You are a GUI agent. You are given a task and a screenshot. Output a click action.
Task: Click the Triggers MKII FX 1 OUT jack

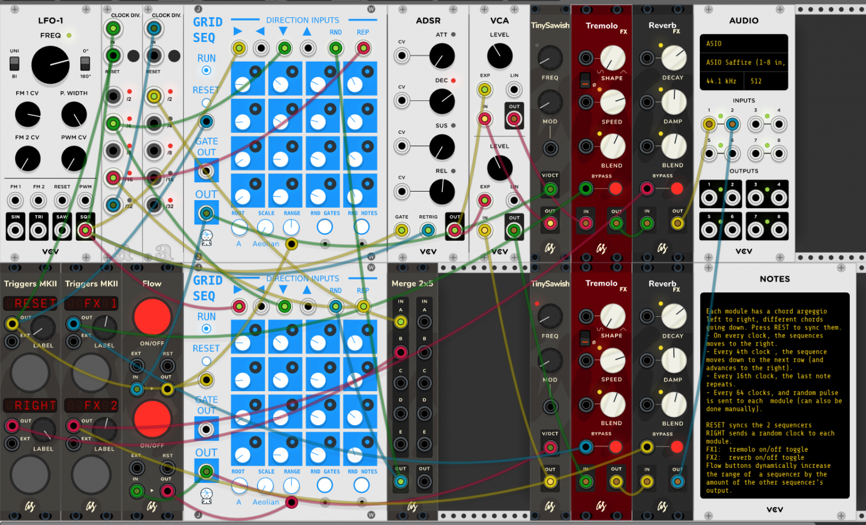coord(73,324)
